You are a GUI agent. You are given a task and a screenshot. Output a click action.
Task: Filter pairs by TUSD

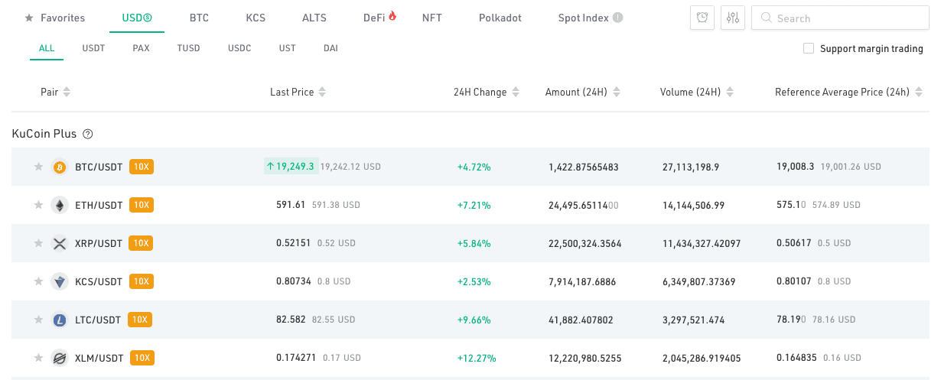[x=188, y=48]
